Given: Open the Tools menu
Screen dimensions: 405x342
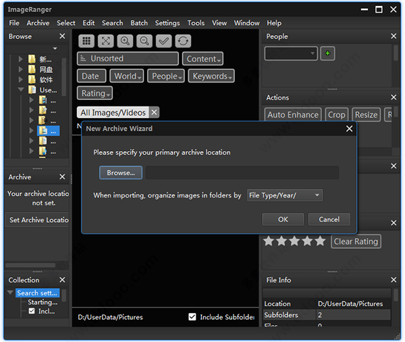Looking at the screenshot, I should pos(196,23).
